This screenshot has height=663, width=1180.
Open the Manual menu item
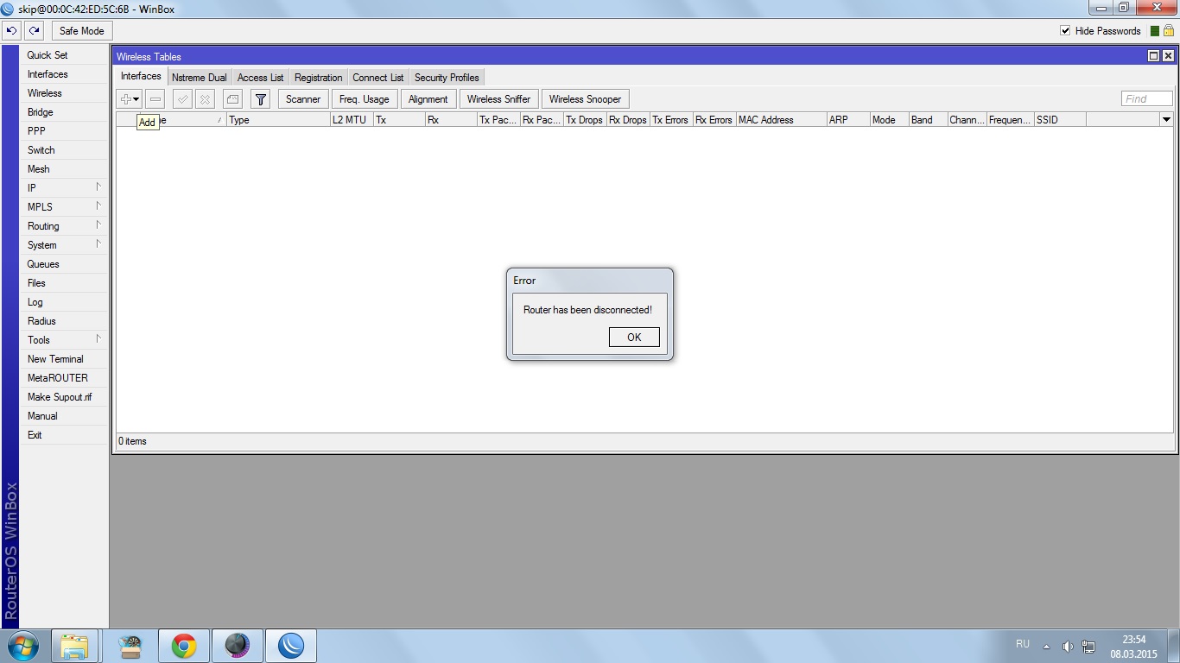pyautogui.click(x=64, y=416)
